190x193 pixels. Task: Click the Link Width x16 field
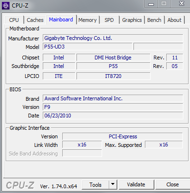click(82, 145)
